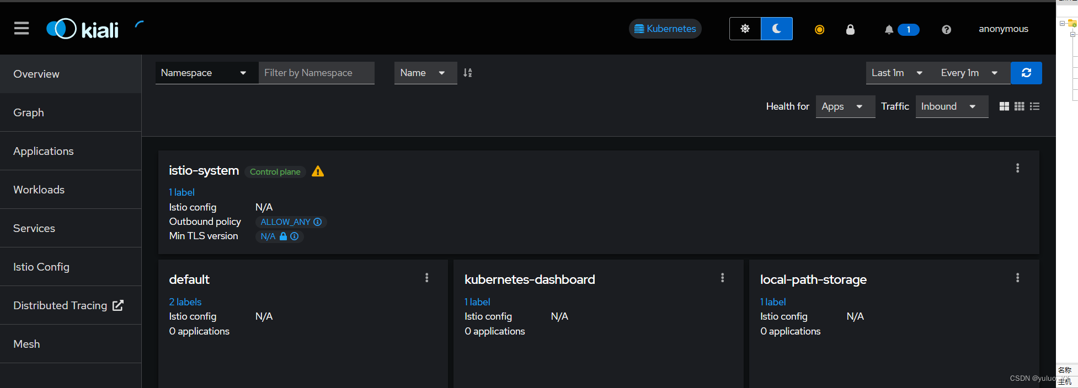
Task: Open the Every 1m refresh interval dropdown
Action: 970,73
